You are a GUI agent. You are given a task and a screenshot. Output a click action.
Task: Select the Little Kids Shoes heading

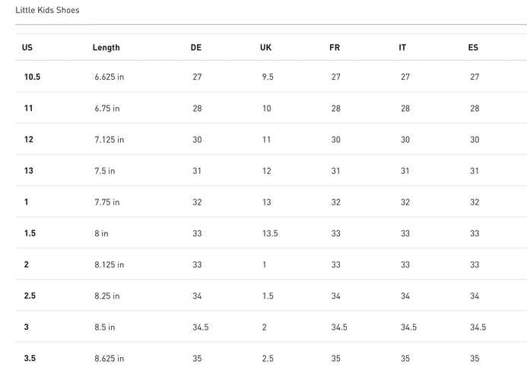pos(47,11)
